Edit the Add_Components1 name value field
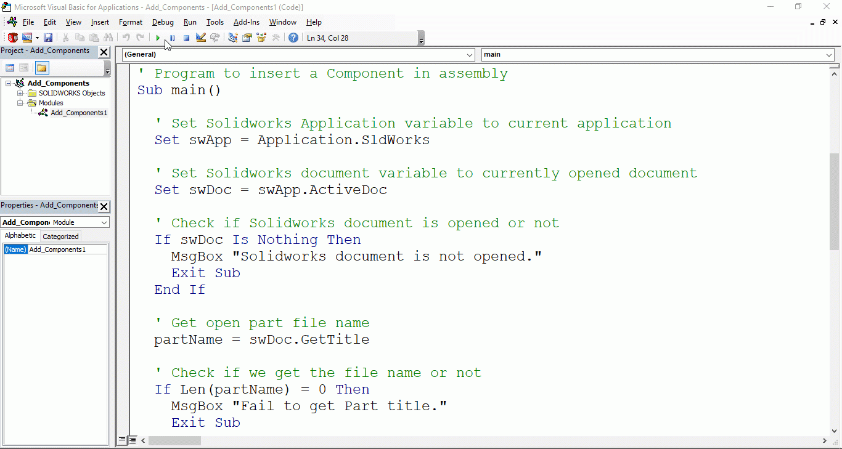This screenshot has width=842, height=449. coord(67,249)
